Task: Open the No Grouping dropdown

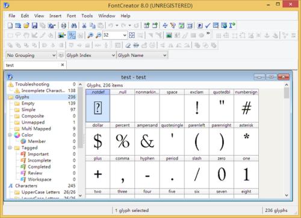Action: coord(31,55)
